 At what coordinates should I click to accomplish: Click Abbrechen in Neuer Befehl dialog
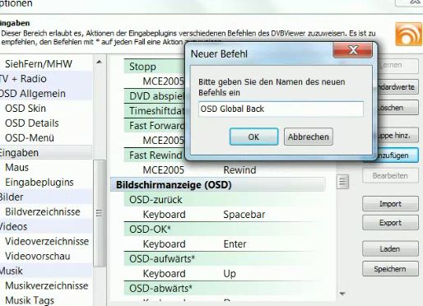309,137
